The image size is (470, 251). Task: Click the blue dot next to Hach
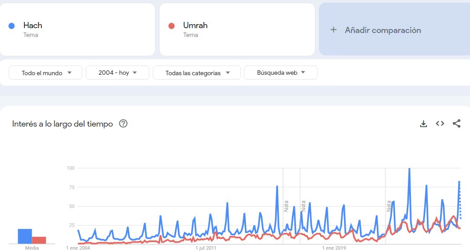12,26
